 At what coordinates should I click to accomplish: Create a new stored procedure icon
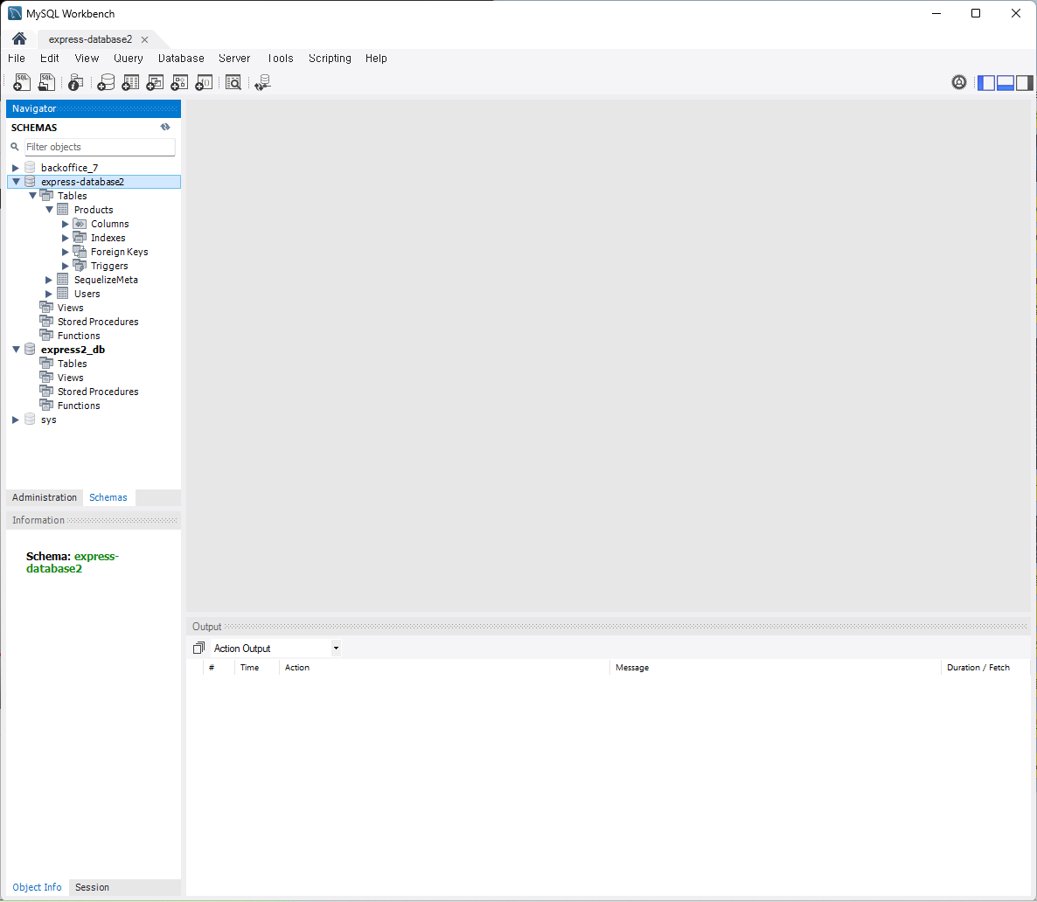(179, 82)
